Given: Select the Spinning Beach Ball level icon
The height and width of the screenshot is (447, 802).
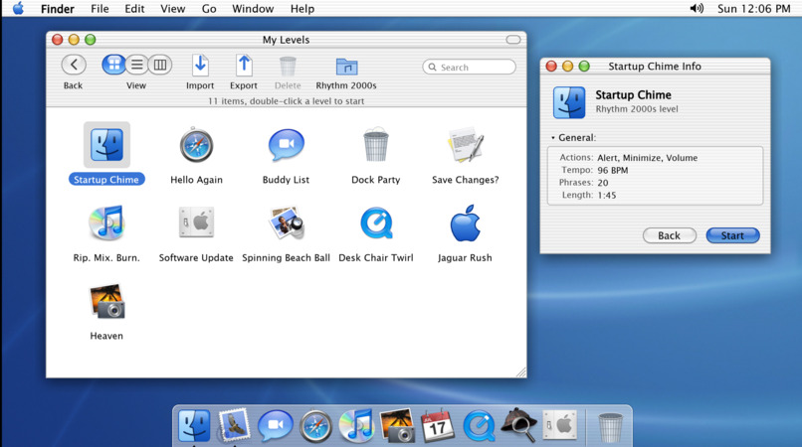Looking at the screenshot, I should (x=287, y=223).
